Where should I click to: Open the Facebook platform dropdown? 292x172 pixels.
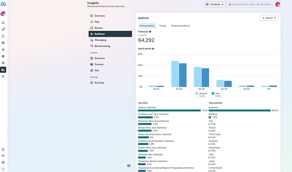coord(215,4)
